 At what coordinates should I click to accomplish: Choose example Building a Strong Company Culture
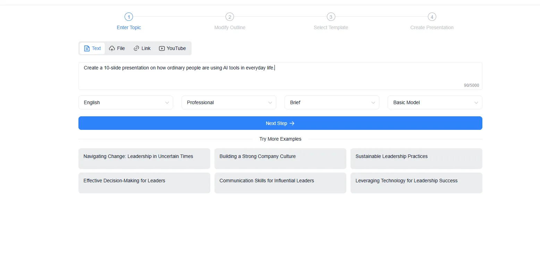(280, 159)
